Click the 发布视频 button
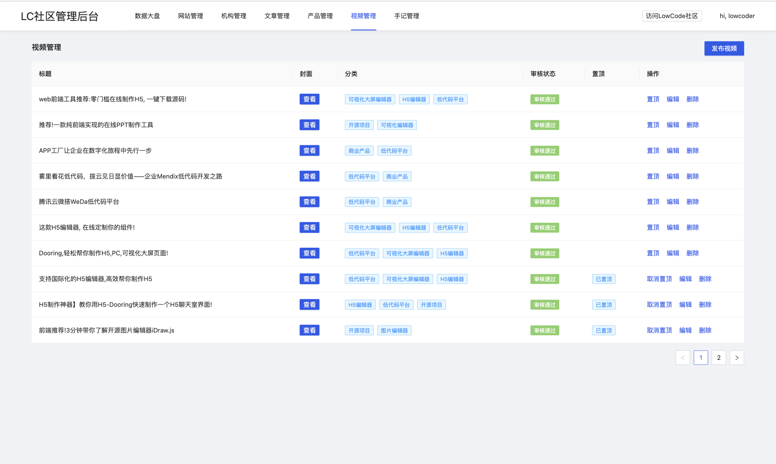Viewport: 776px width, 464px height. click(x=724, y=48)
